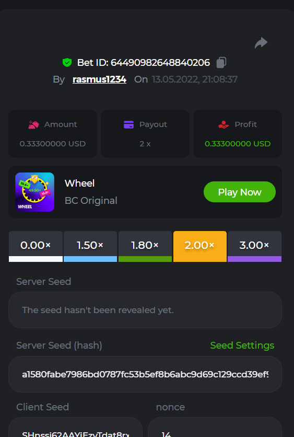Select the 3.00× multiplier tile
The image size is (294, 437).
[x=254, y=246]
